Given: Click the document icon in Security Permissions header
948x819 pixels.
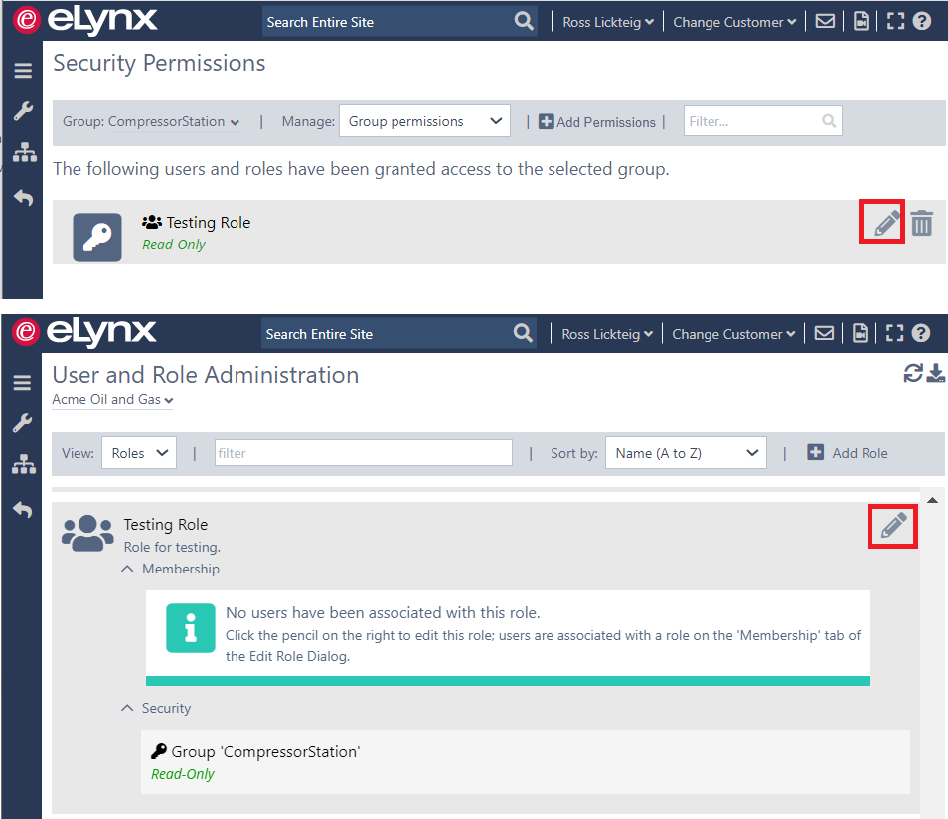Looking at the screenshot, I should pyautogui.click(x=861, y=21).
